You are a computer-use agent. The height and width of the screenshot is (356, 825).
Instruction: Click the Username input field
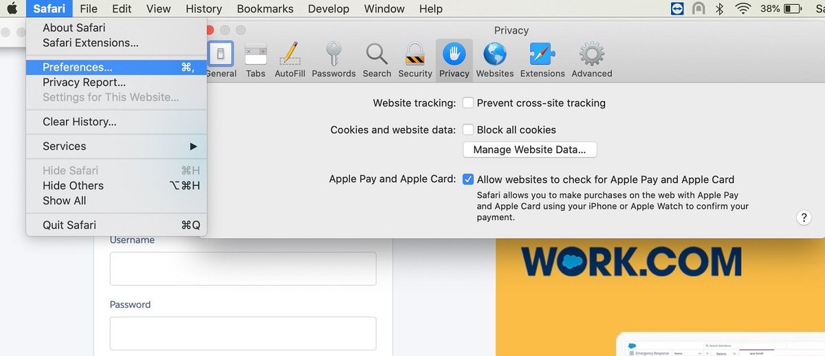[243, 269]
